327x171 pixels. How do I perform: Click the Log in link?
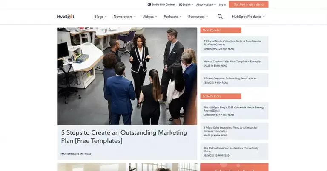pyautogui.click(x=222, y=4)
